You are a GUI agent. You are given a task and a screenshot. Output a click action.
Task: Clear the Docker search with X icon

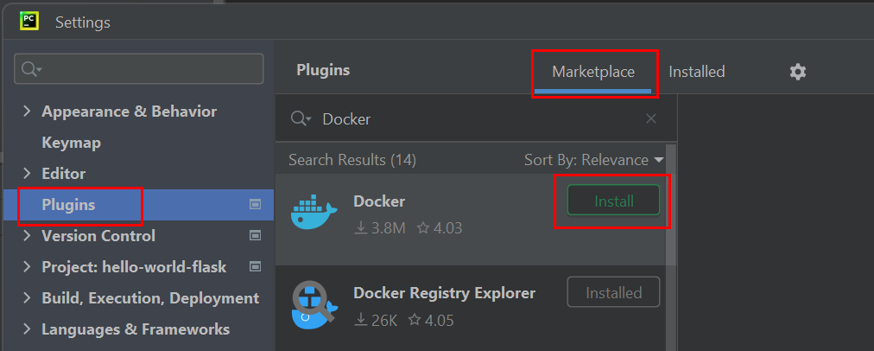click(650, 118)
